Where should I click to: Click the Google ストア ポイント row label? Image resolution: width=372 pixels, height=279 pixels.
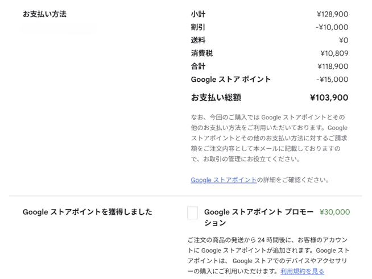click(230, 80)
